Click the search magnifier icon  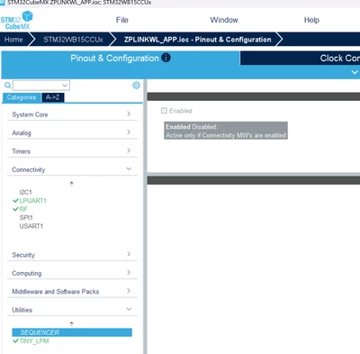click(7, 86)
